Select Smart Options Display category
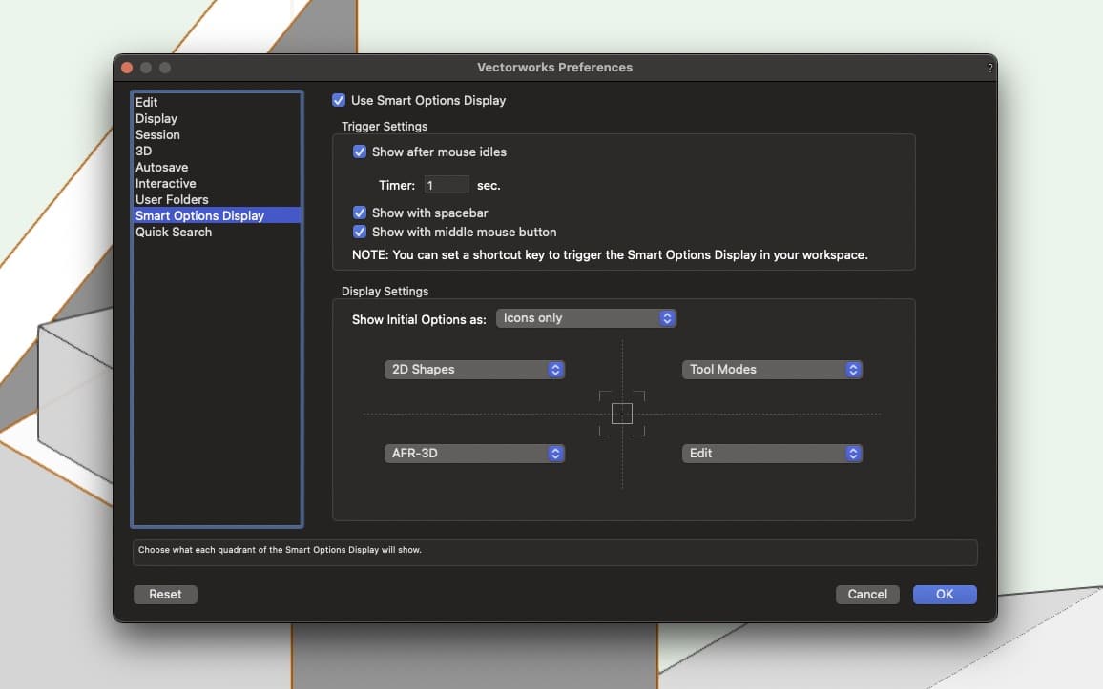 tap(217, 215)
